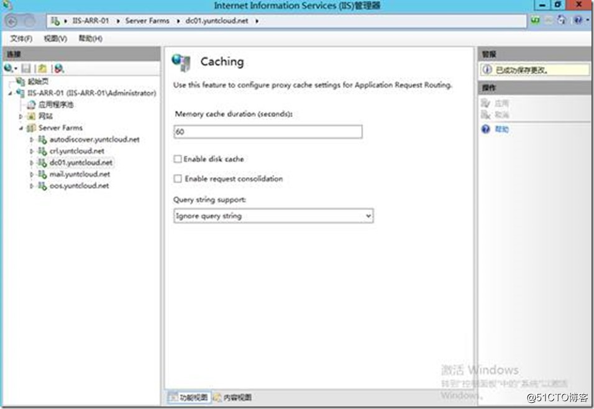
Task: Click the Up one level folder icon
Action: tap(42, 68)
